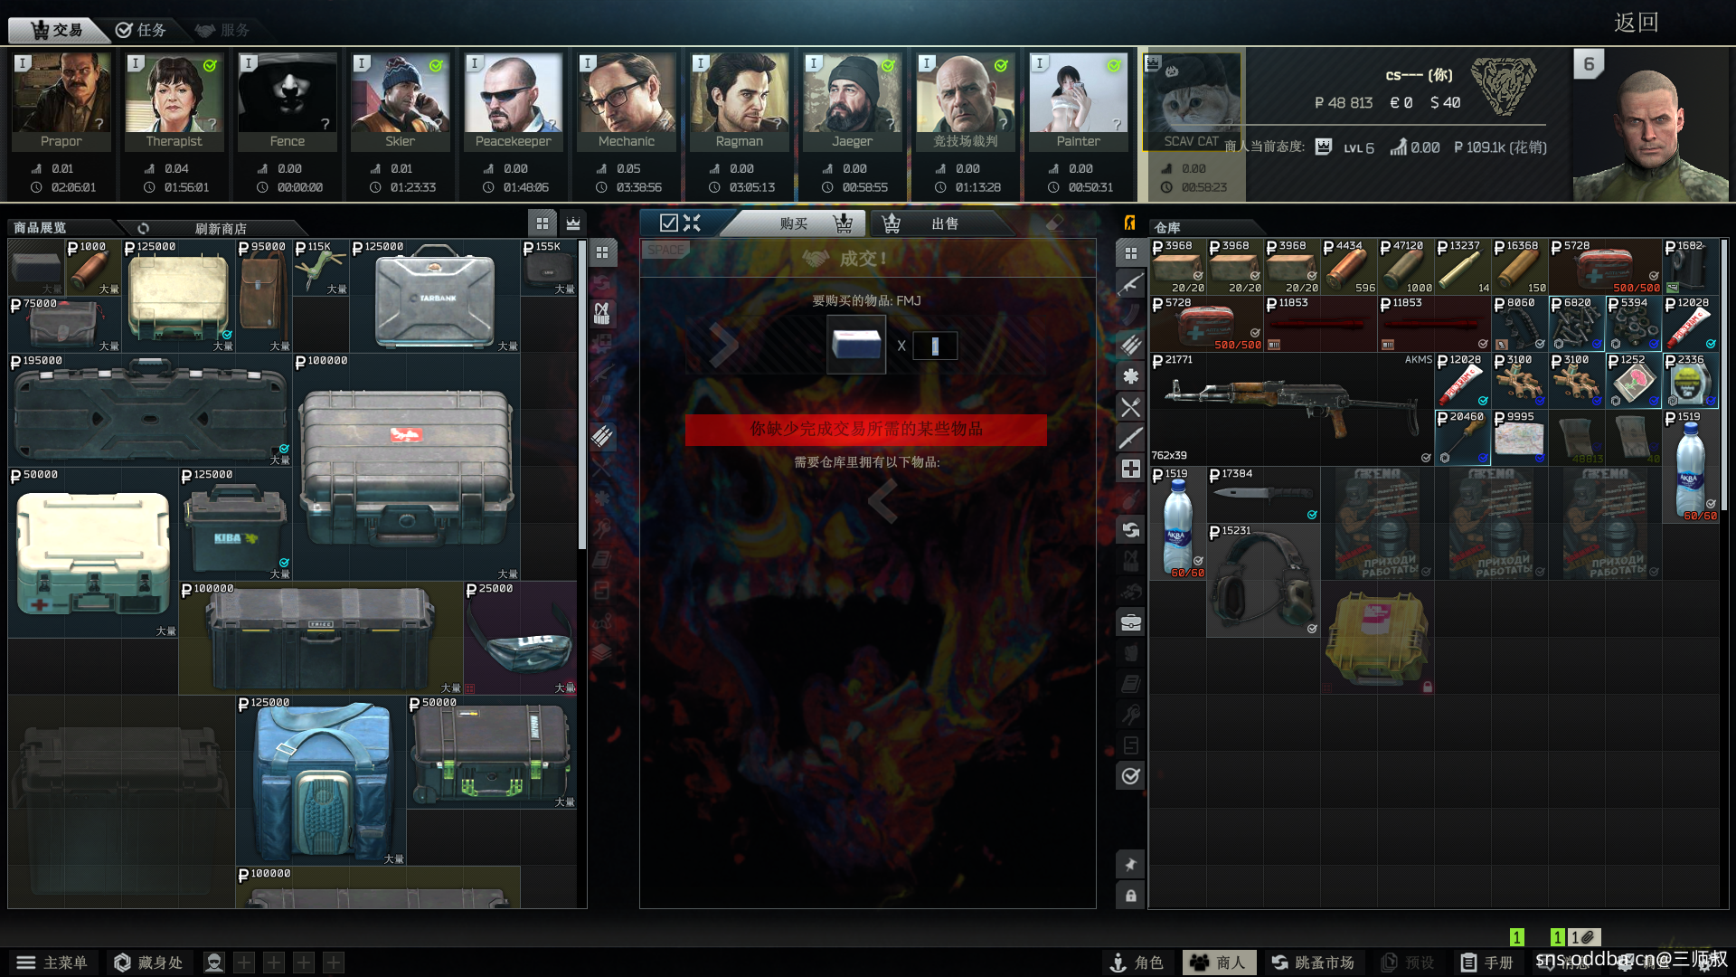The image size is (1736, 977).
Task: Switch to the 任务 tab
Action: point(143,30)
